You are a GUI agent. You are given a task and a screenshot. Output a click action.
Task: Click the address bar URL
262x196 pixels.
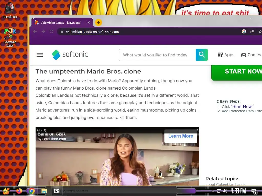(x=92, y=32)
